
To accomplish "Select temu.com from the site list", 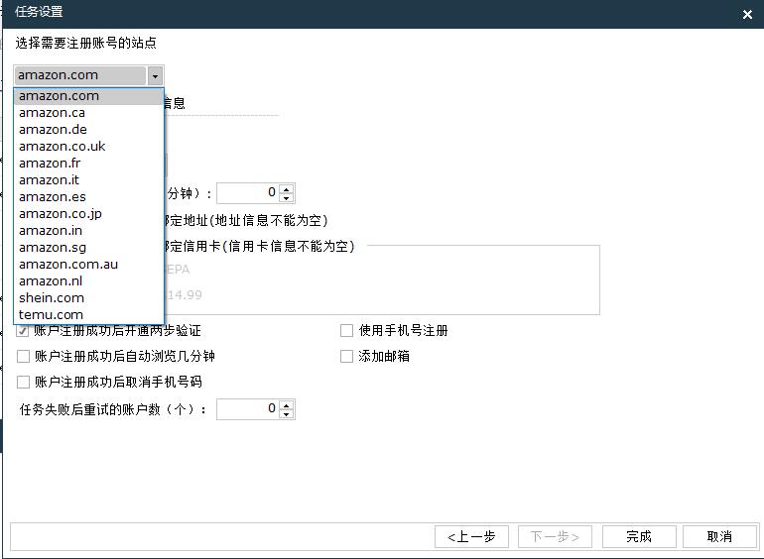I will 88,315.
